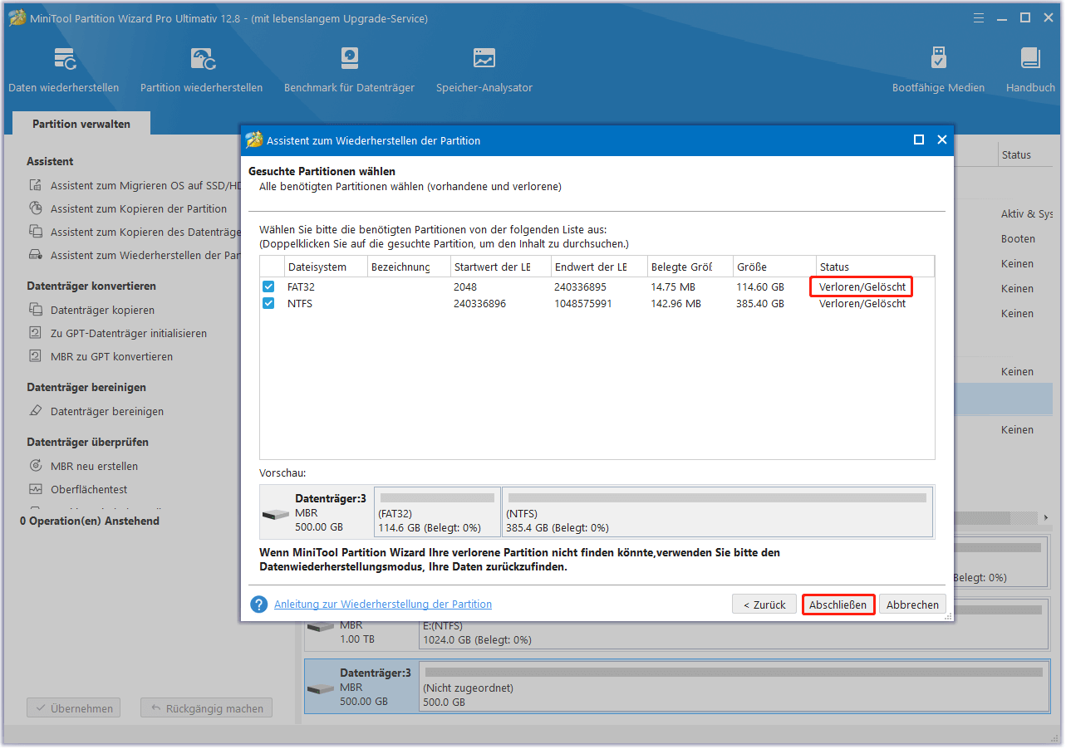
Task: Click the Zurück button
Action: (x=764, y=605)
